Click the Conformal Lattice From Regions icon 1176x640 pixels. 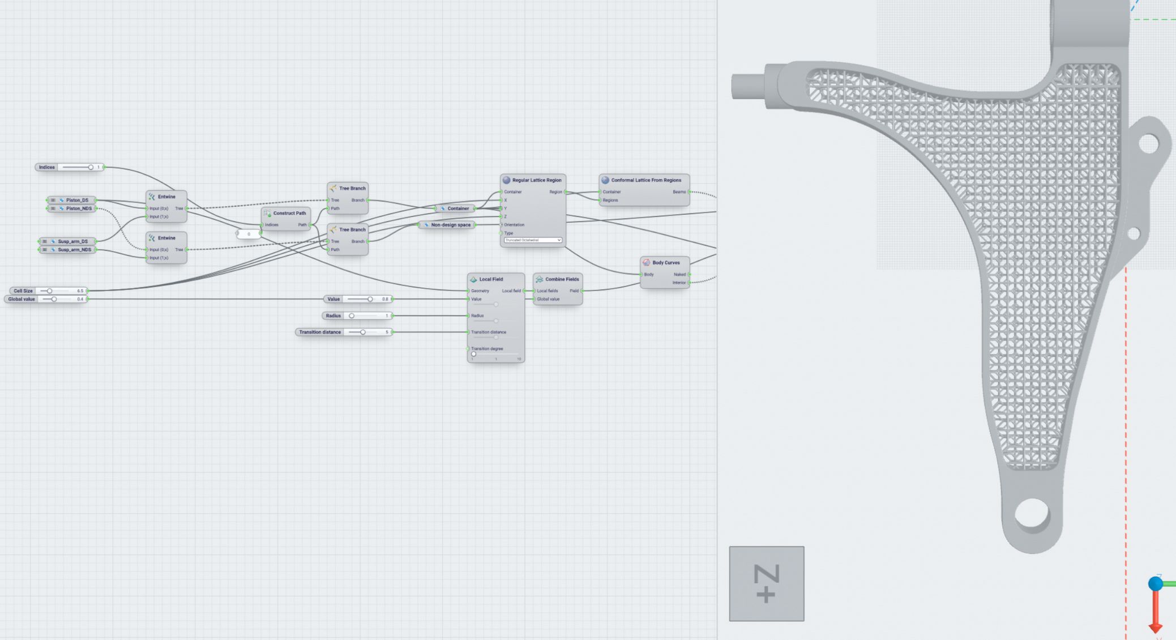[605, 180]
